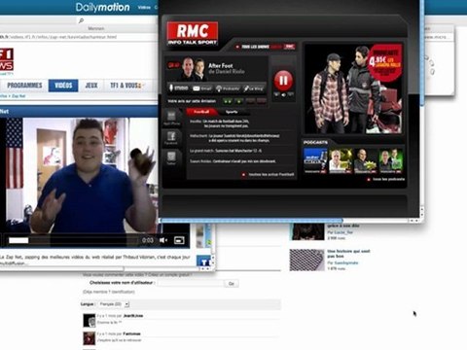467x350 pixels.
Task: Open the dark-haired related video thumbnail
Action: (x=307, y=231)
